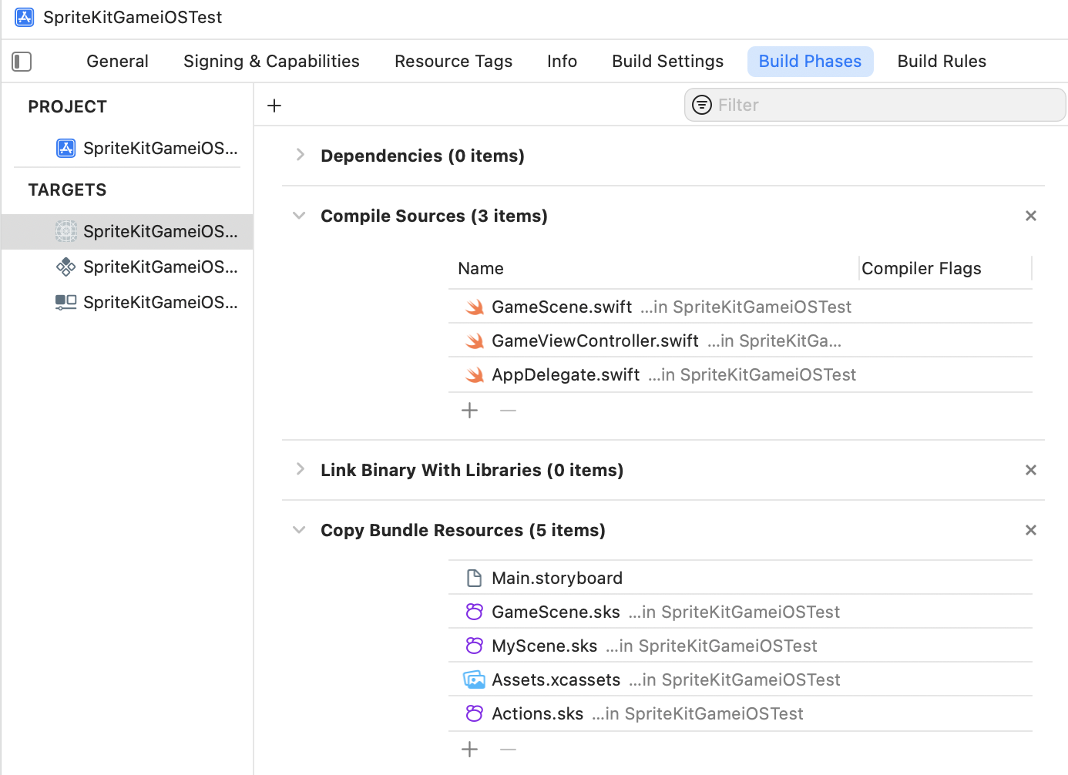This screenshot has width=1068, height=775.
Task: Select the app target icon in TARGETS
Action: tap(66, 231)
